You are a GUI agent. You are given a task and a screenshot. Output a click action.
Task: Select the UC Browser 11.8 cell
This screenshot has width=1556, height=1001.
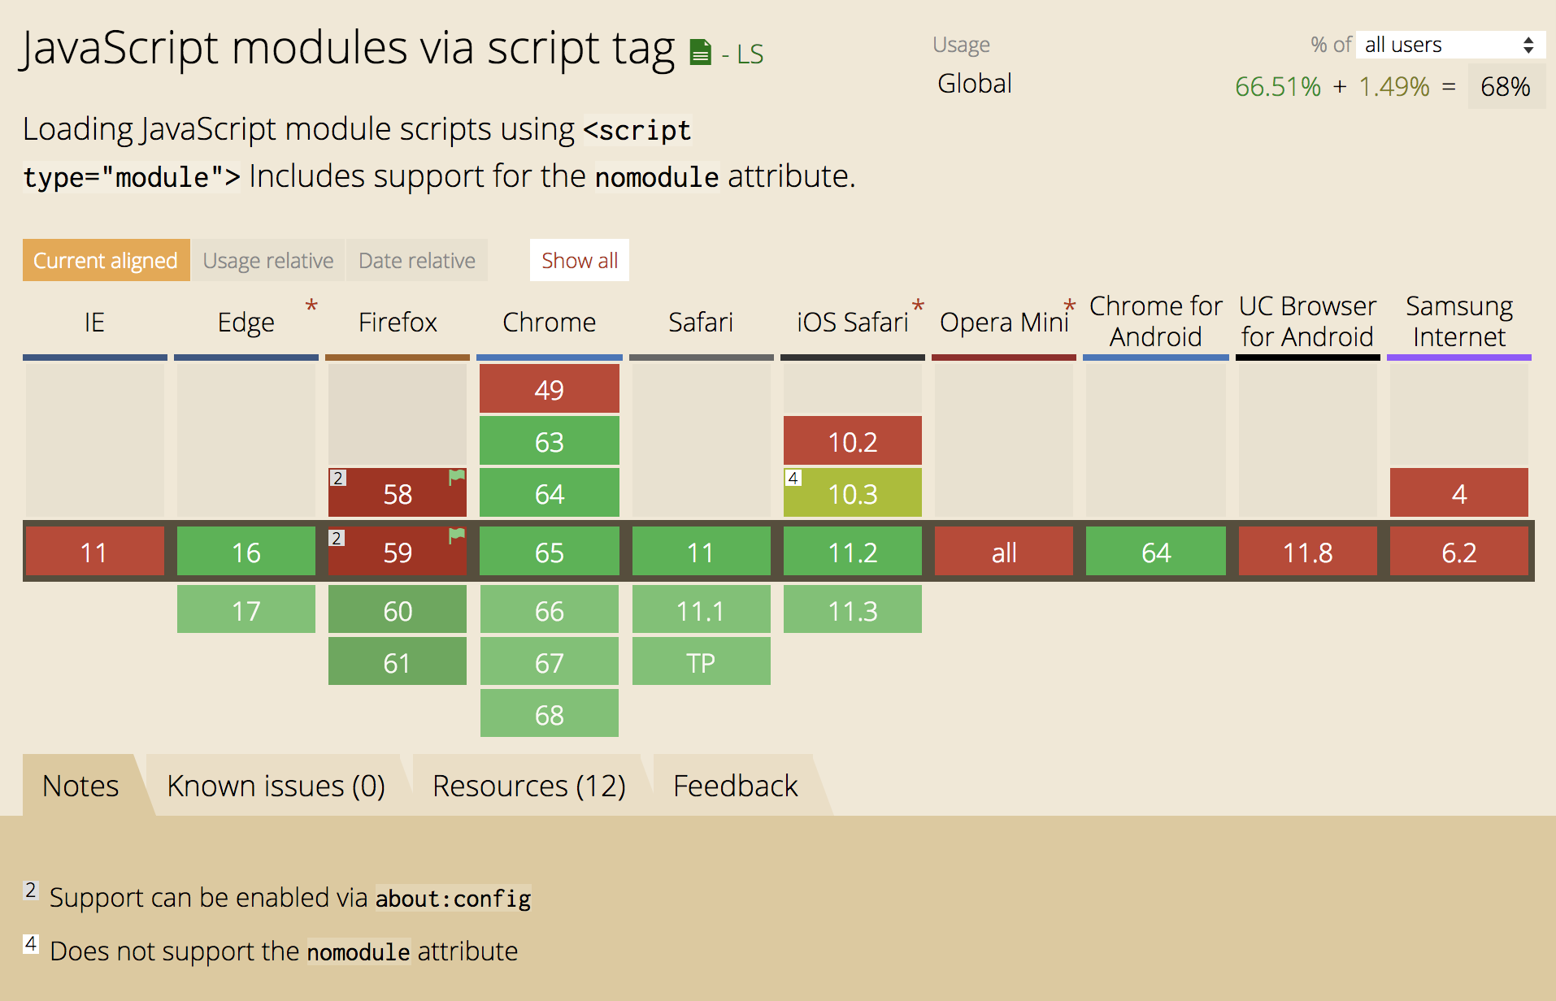pos(1308,552)
